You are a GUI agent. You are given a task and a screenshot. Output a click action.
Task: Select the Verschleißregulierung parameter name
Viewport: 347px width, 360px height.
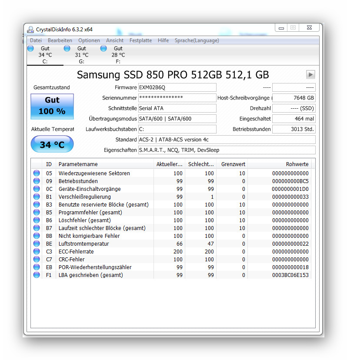click(84, 197)
